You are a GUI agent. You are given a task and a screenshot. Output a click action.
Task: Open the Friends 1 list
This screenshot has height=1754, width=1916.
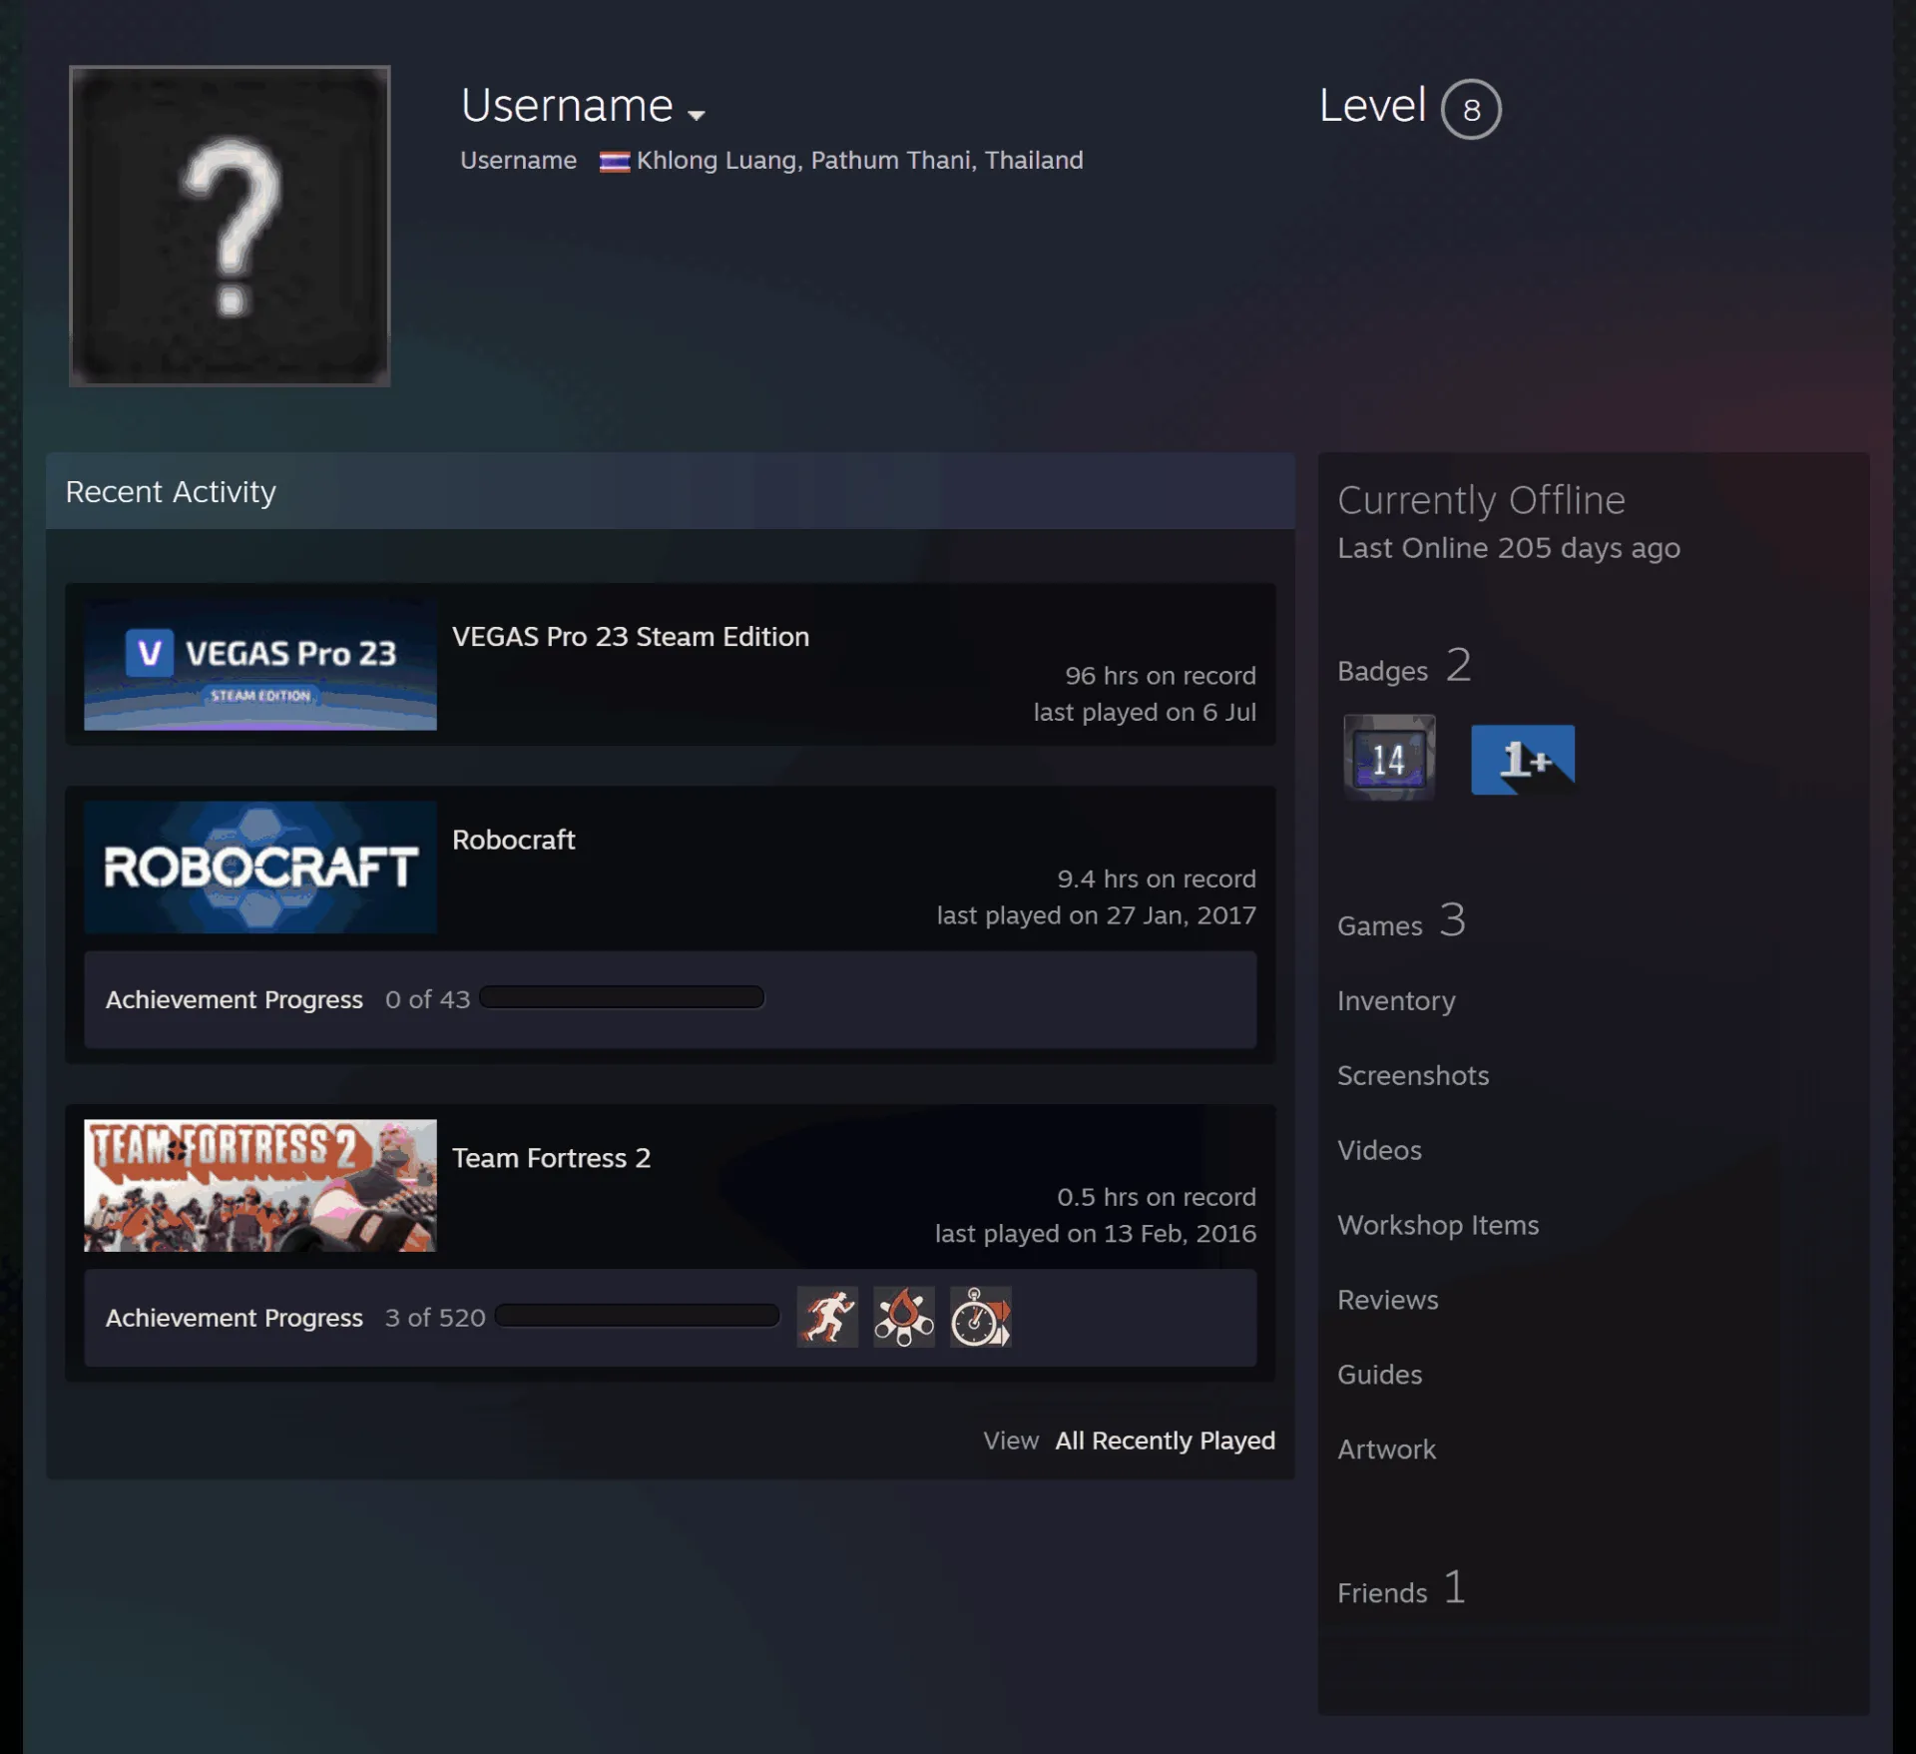click(1401, 1588)
